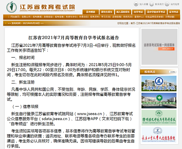
Task: Open 学习交流 menu item
Action: 106,17
